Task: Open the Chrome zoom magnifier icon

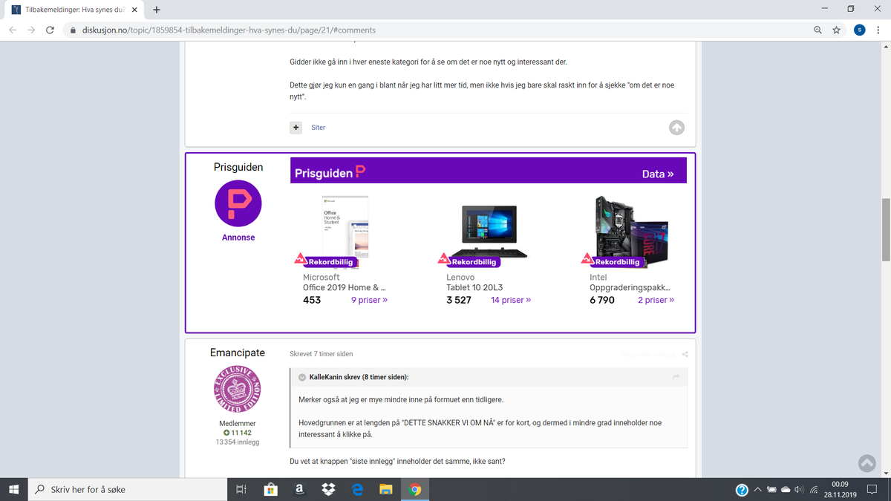Action: [817, 30]
